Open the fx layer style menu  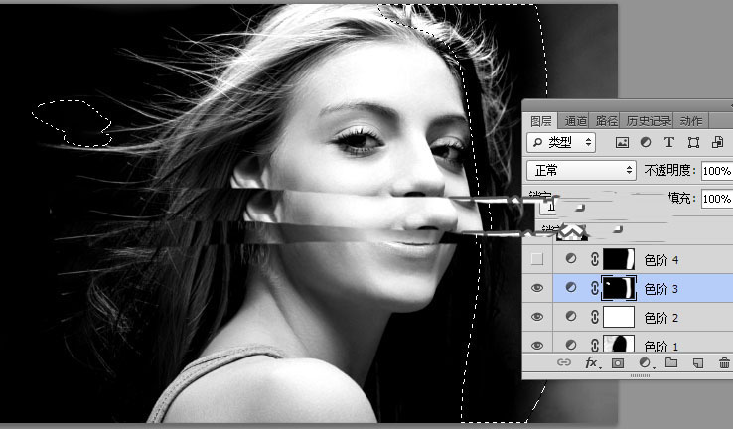click(591, 363)
